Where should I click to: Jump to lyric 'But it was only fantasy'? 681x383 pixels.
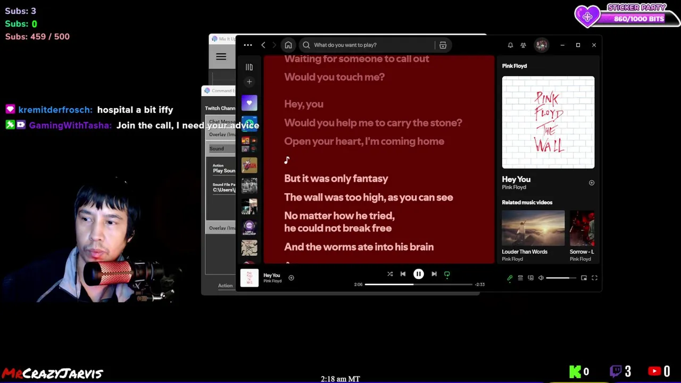click(x=336, y=179)
